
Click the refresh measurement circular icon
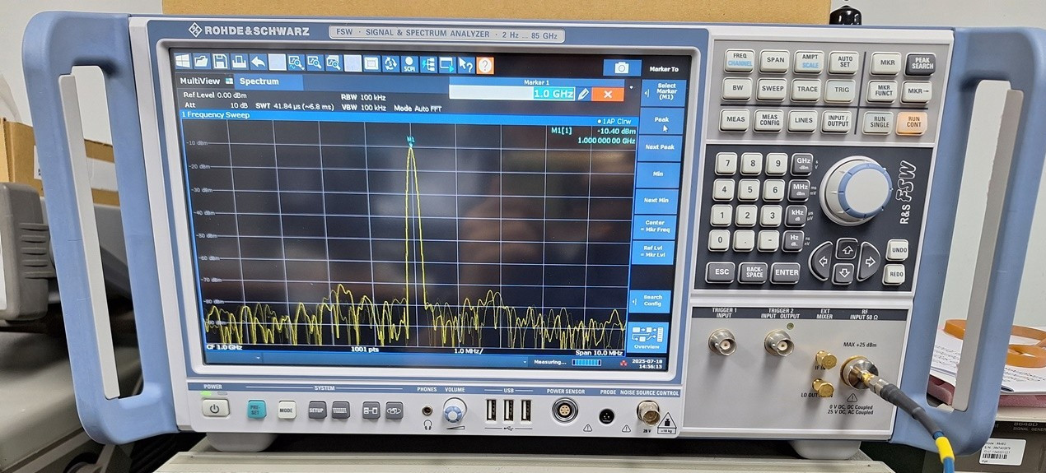coord(390,63)
